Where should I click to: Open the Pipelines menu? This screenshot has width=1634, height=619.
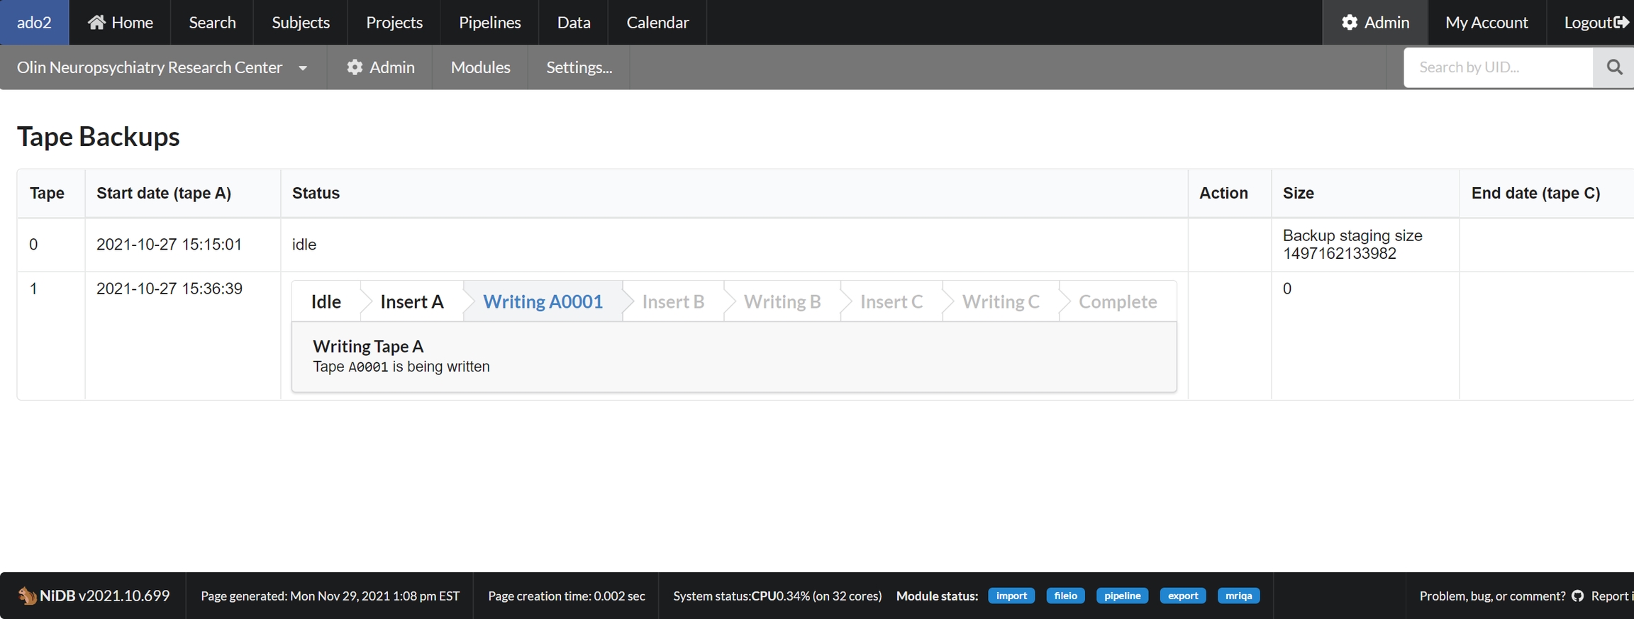(x=489, y=23)
